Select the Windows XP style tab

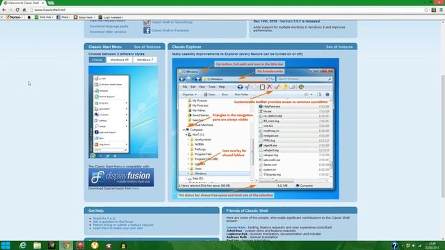119,60
